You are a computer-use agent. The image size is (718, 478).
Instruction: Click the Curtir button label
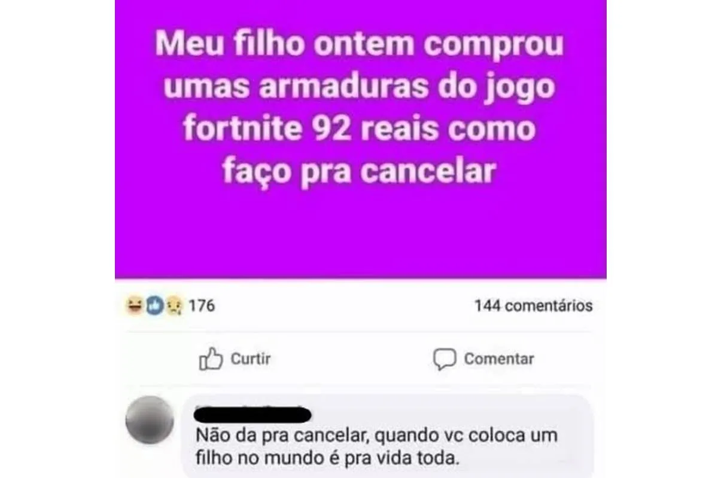(251, 359)
